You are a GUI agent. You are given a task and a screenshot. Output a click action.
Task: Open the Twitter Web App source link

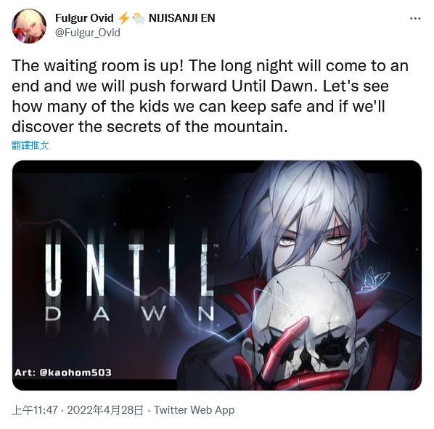[194, 410]
